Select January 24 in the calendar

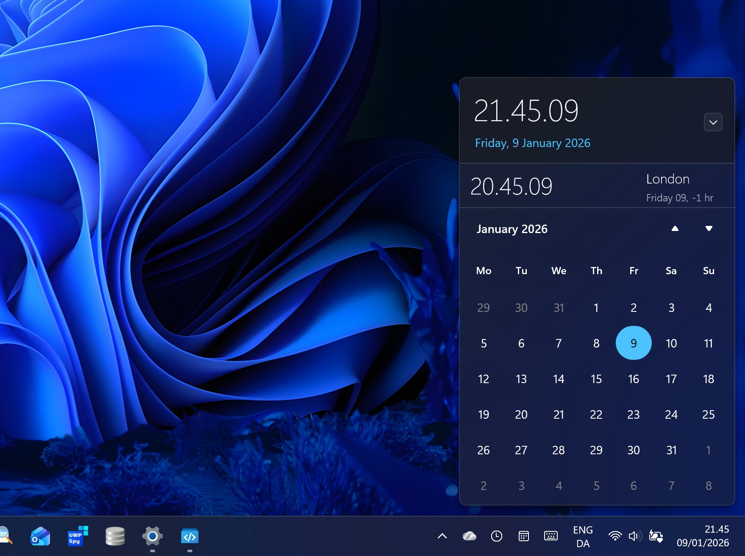click(671, 414)
